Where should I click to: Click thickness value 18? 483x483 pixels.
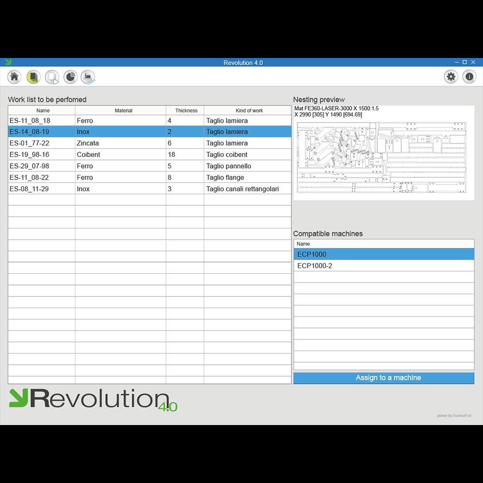tap(185, 155)
